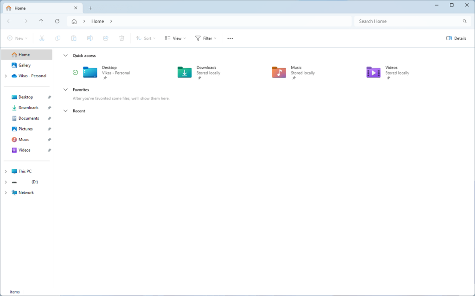The image size is (475, 296).
Task: Refresh the Home view
Action: coord(57,21)
